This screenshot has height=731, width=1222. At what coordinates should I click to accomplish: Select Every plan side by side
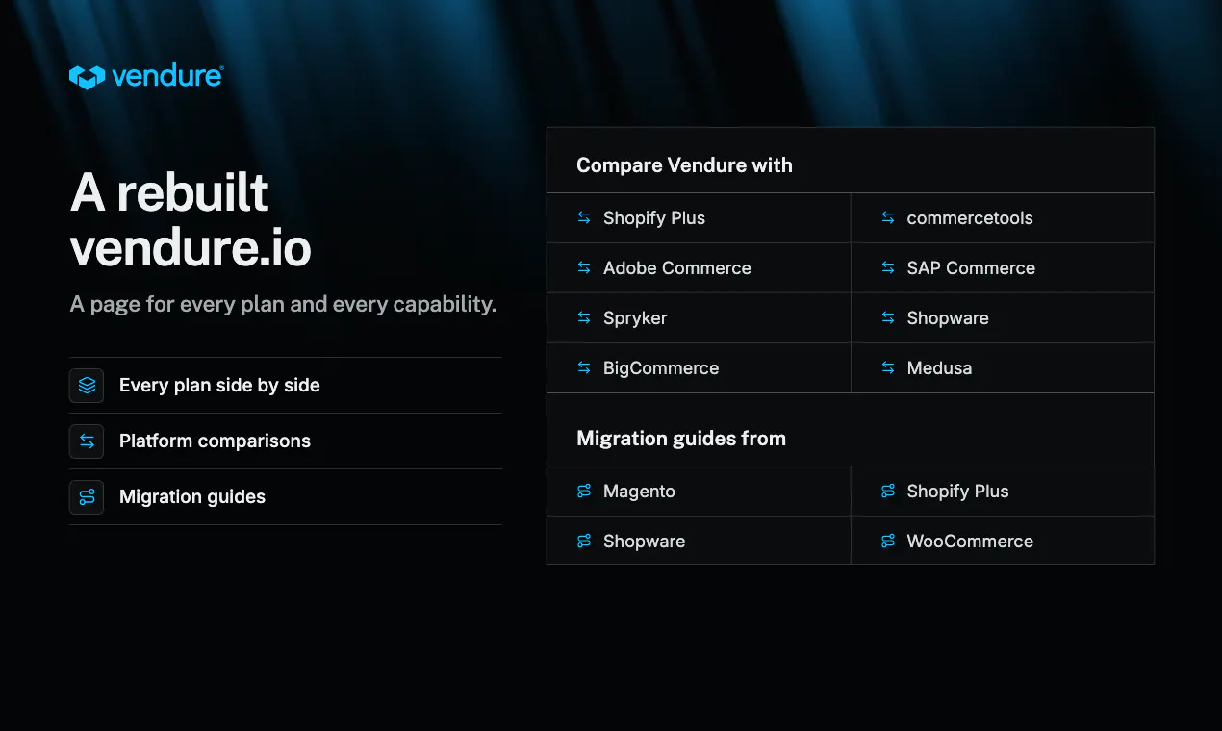point(286,385)
